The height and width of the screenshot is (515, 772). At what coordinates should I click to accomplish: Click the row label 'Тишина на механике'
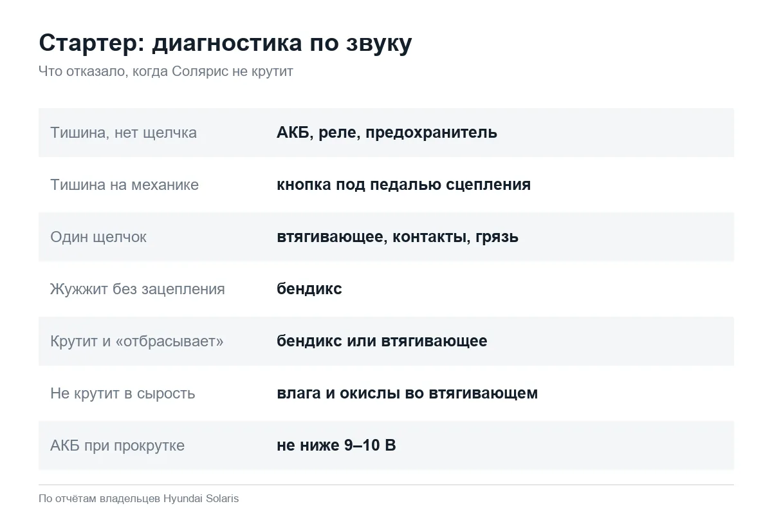pyautogui.click(x=125, y=185)
